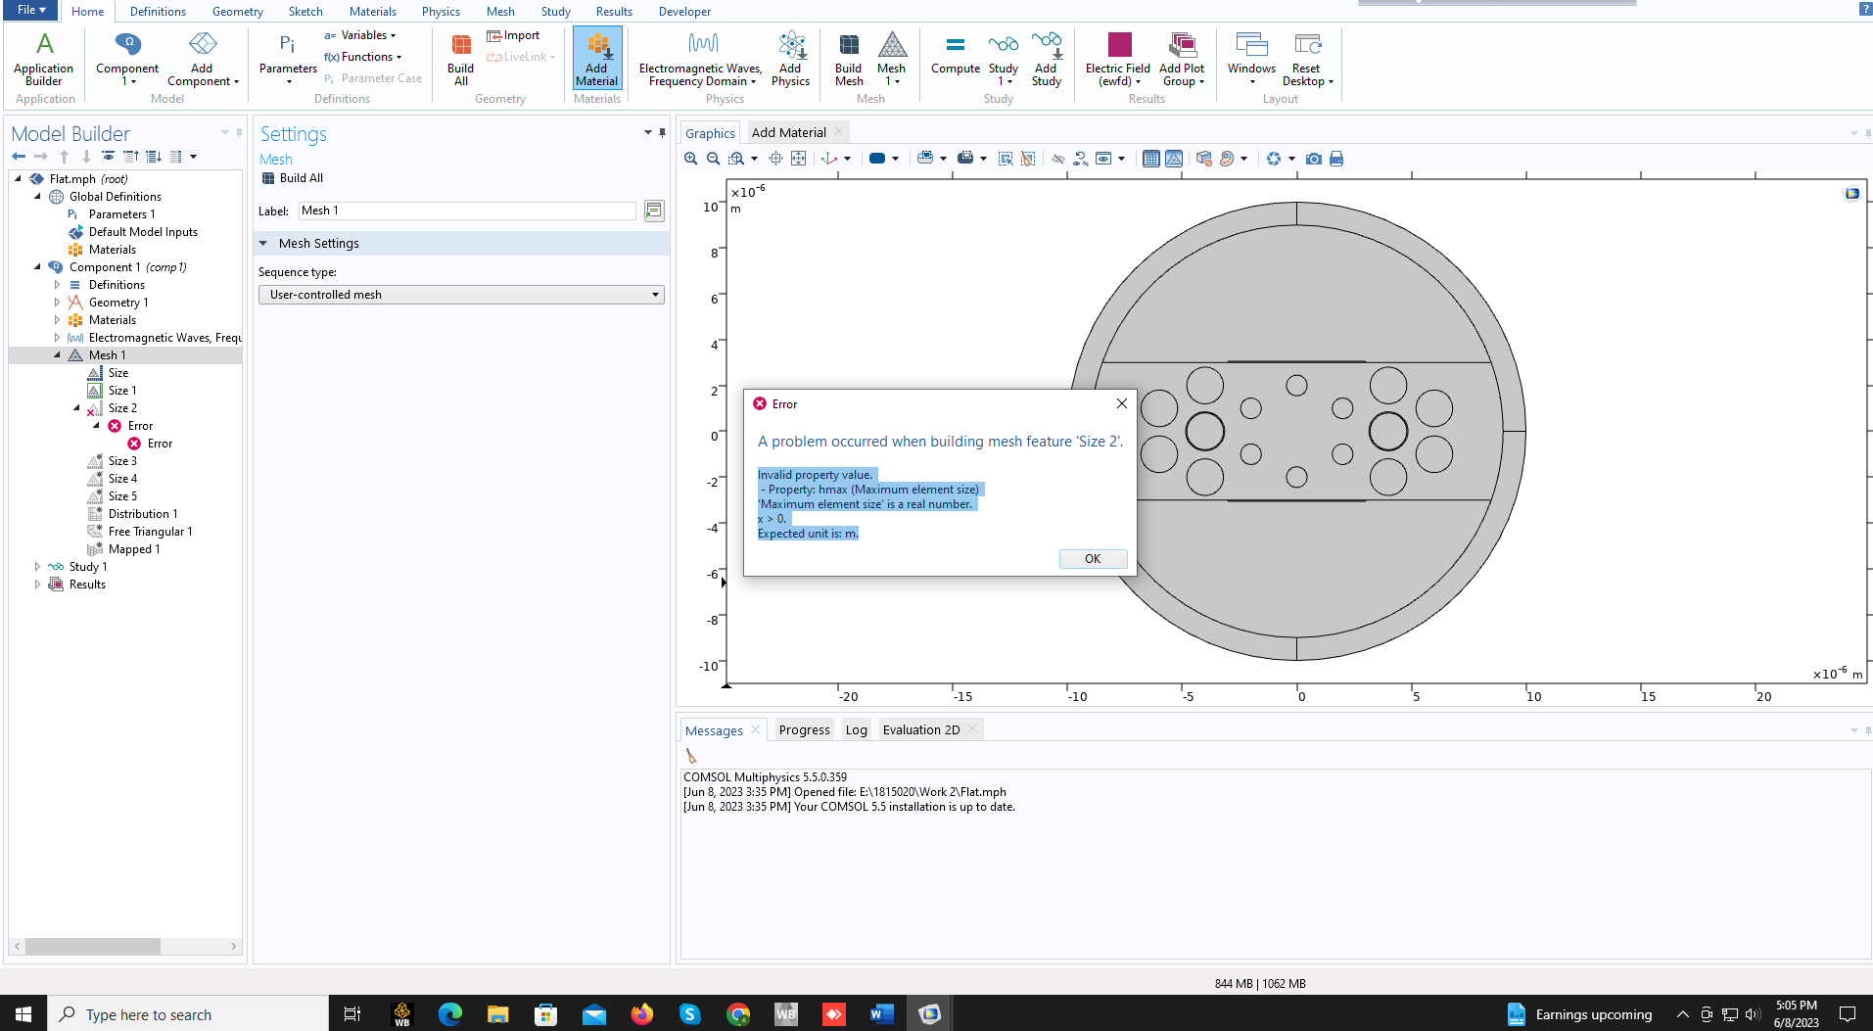Zoom in using the Graphics toolbar magnifier
1873x1031 pixels.
pos(691,159)
